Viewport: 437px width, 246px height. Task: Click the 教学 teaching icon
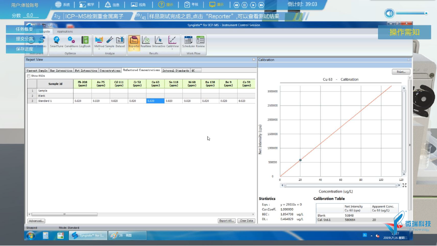pyautogui.click(x=83, y=5)
